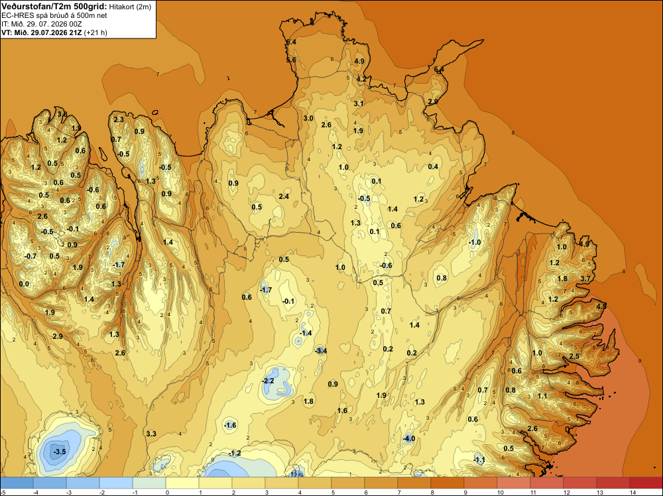Click the 3.3 temperature value
This screenshot has height=496, width=663.
point(151,434)
